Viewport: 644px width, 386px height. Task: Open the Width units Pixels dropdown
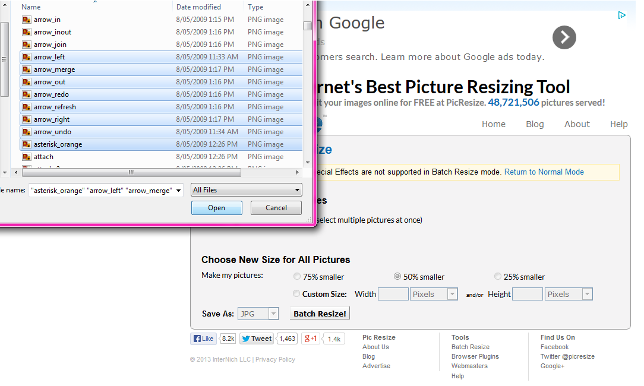434,294
